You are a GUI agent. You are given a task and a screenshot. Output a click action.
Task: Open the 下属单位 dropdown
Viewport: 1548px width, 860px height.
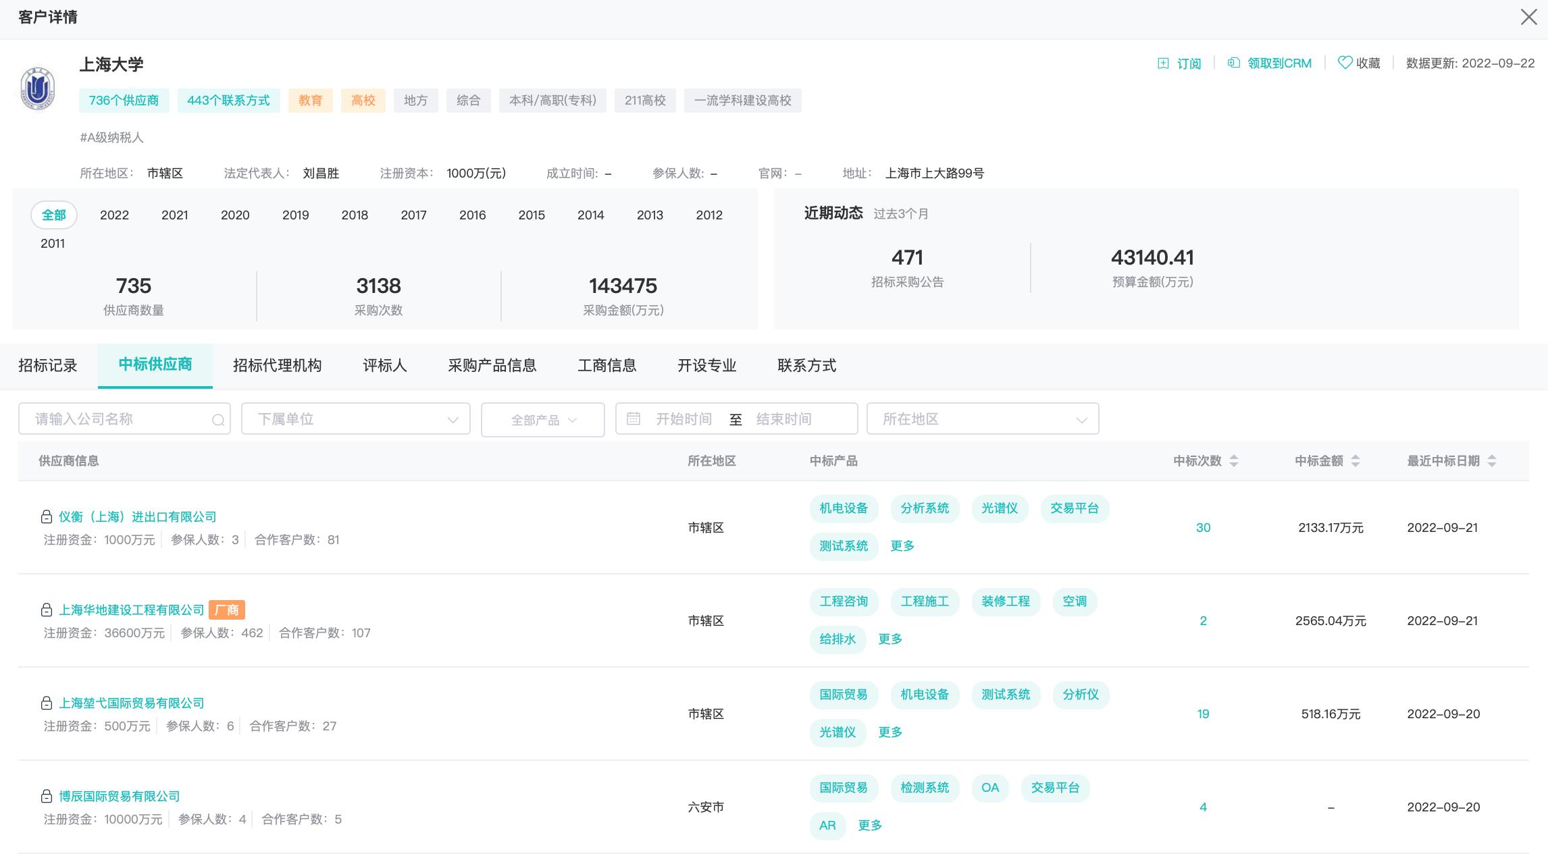(356, 419)
